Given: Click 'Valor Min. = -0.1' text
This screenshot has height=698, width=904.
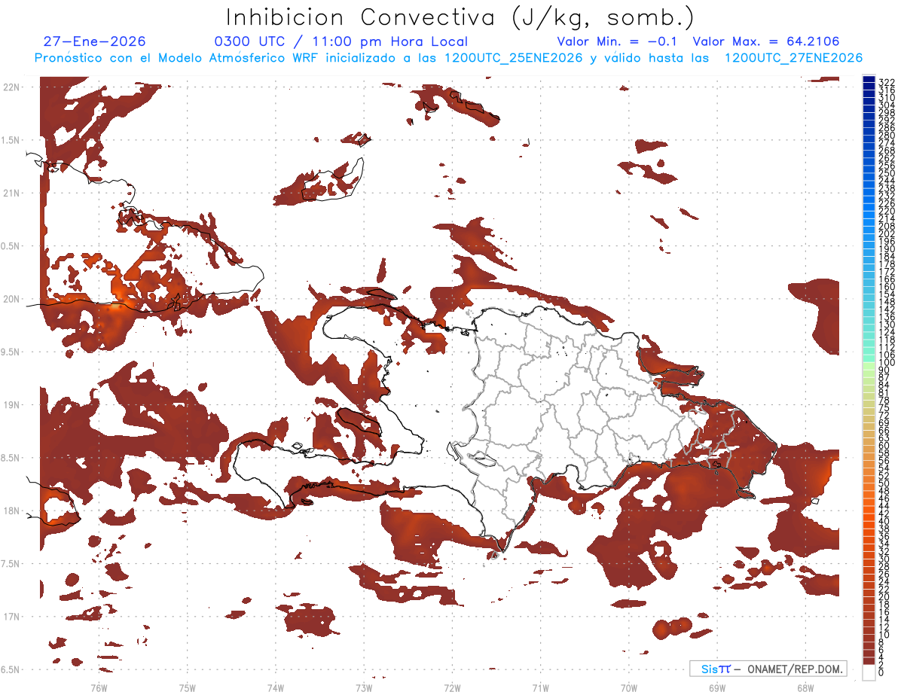Looking at the screenshot, I should (617, 41).
